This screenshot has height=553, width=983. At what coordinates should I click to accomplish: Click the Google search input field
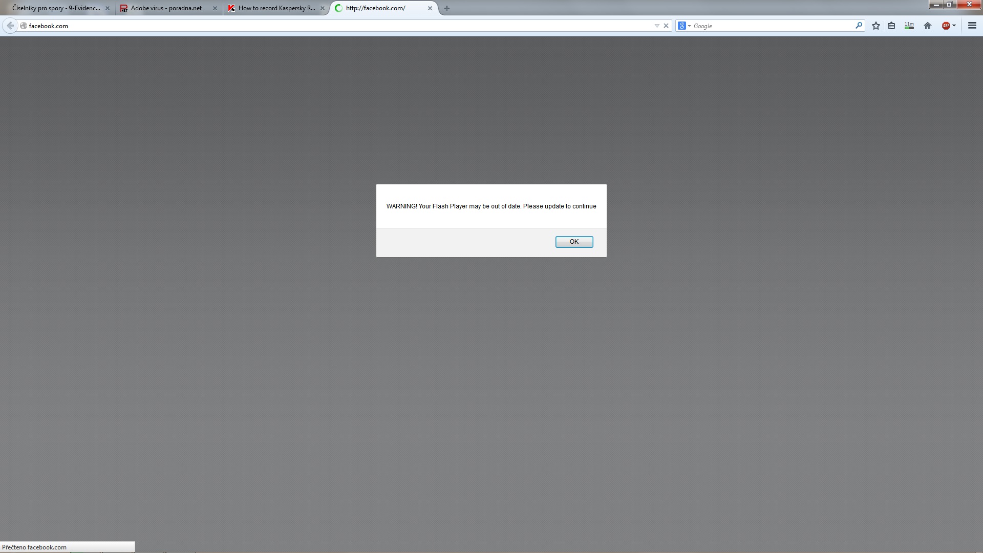[768, 26]
